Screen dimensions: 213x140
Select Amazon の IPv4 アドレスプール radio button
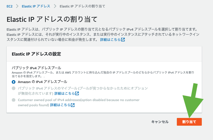click(13, 82)
